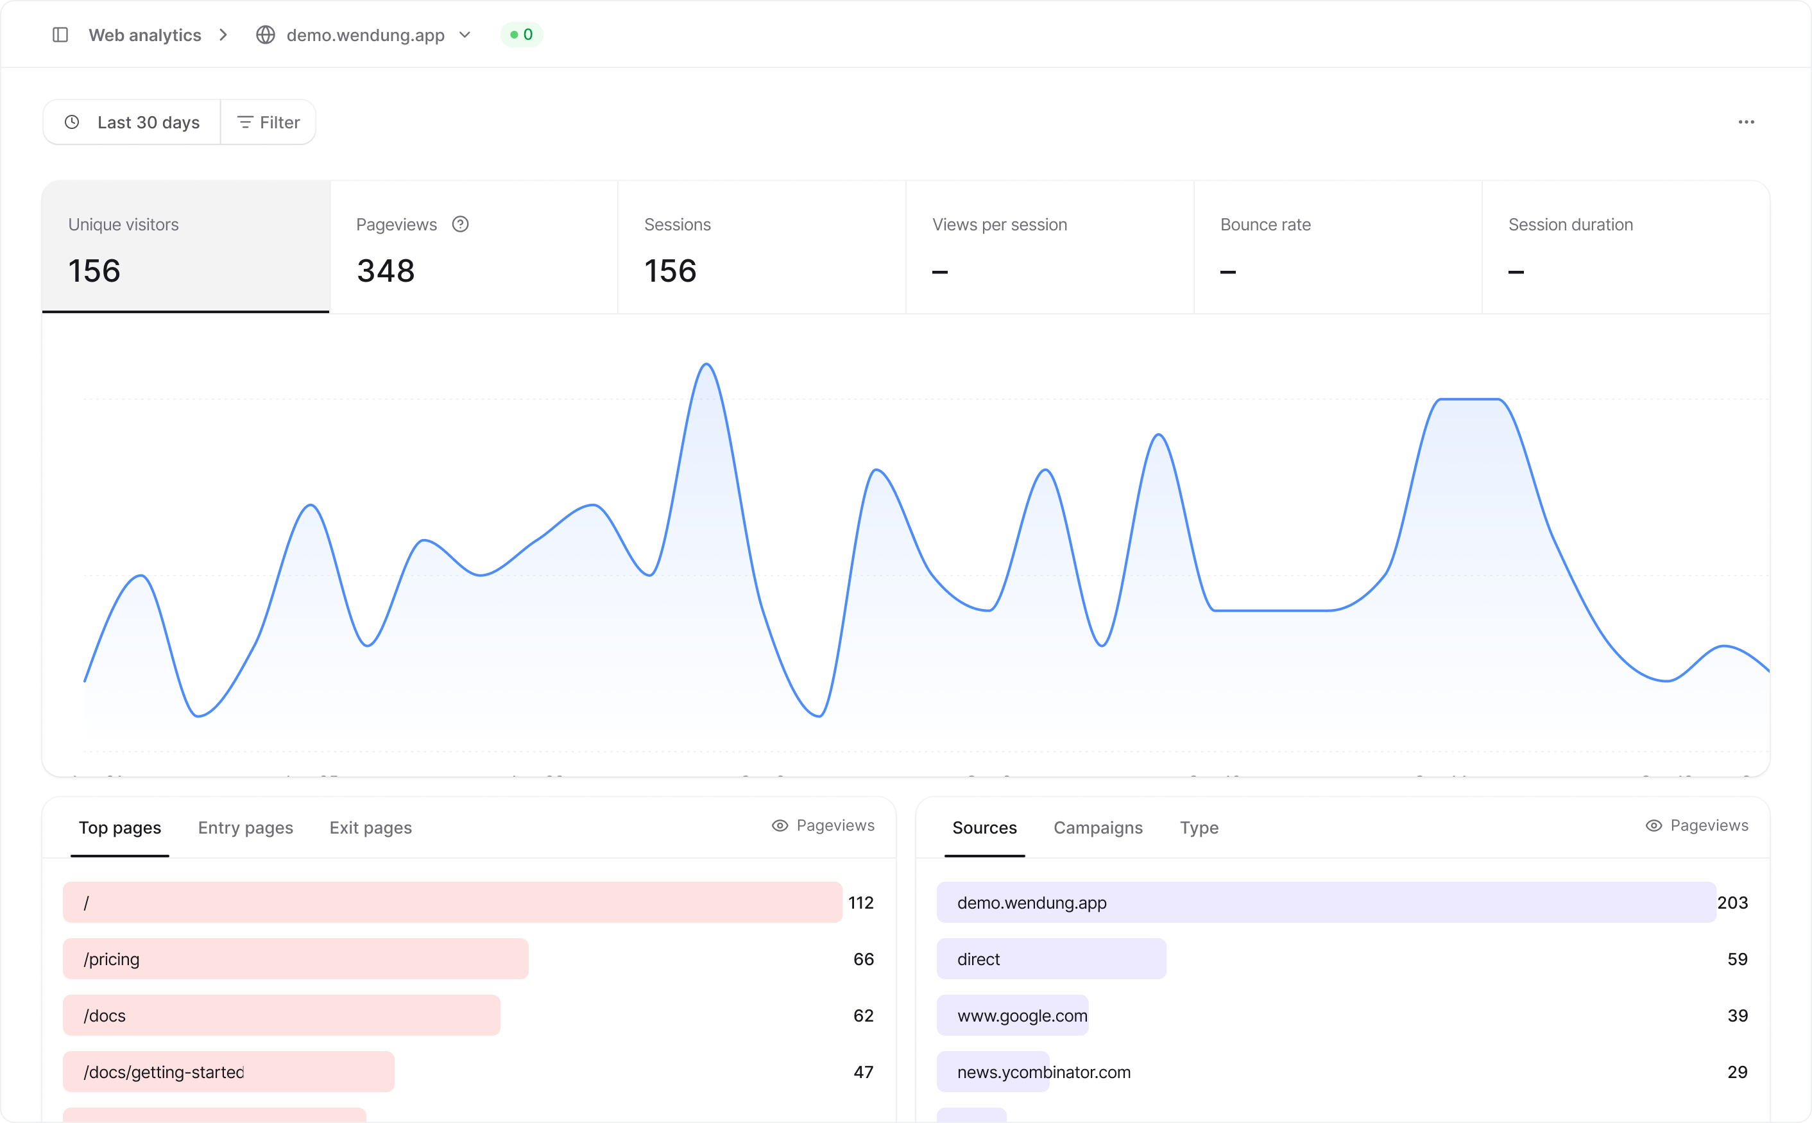Click the /pricing page row
Screen dimensions: 1812x1123
(x=468, y=959)
